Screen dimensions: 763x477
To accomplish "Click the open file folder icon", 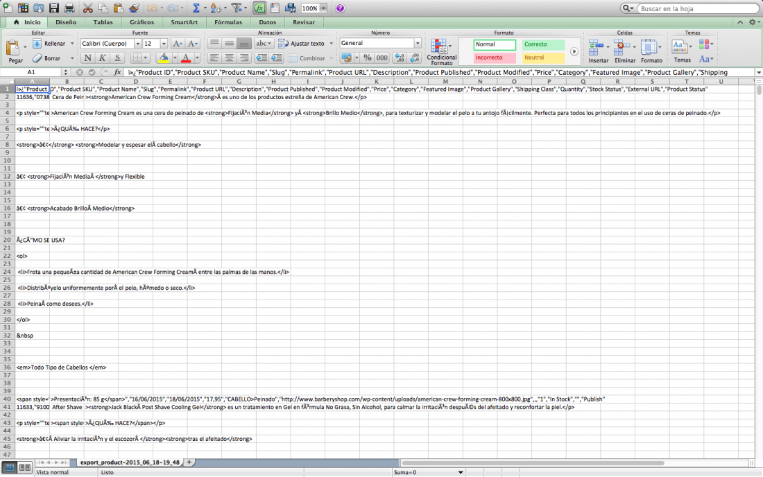I will click(38, 8).
